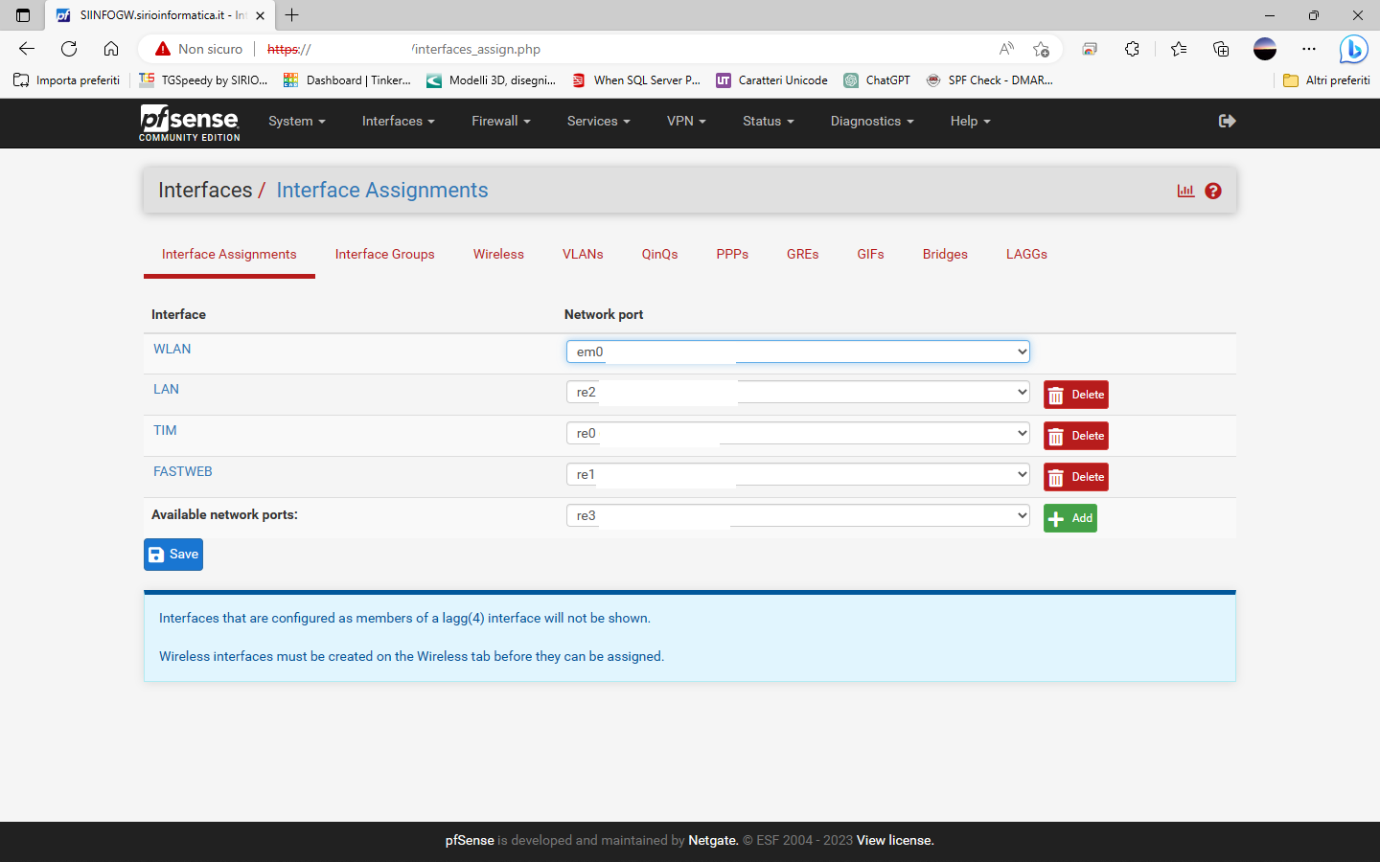The image size is (1380, 862).
Task: Save the interface assignments
Action: pyautogui.click(x=173, y=555)
